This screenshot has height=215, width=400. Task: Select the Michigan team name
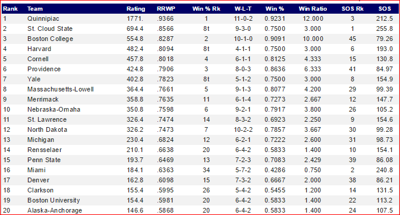41,140
